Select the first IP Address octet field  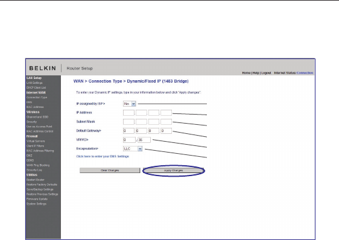(128, 113)
